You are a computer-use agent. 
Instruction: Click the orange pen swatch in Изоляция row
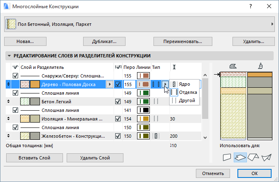pyautogui.click(x=143, y=119)
